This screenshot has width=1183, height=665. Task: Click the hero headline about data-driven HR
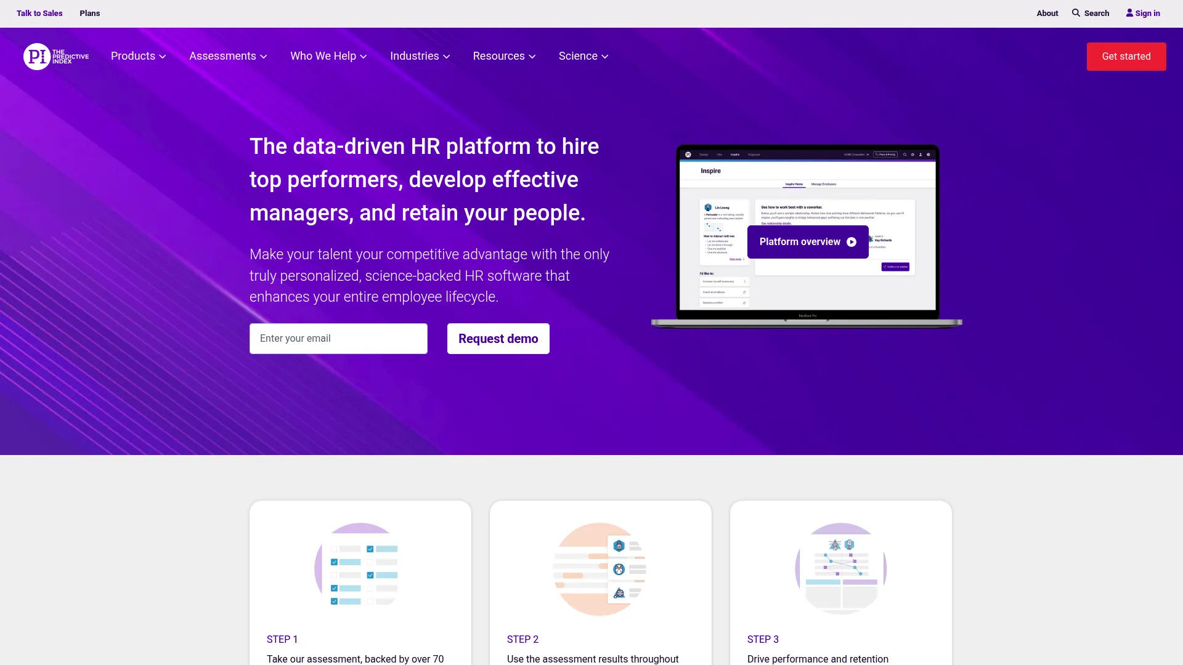tap(425, 179)
